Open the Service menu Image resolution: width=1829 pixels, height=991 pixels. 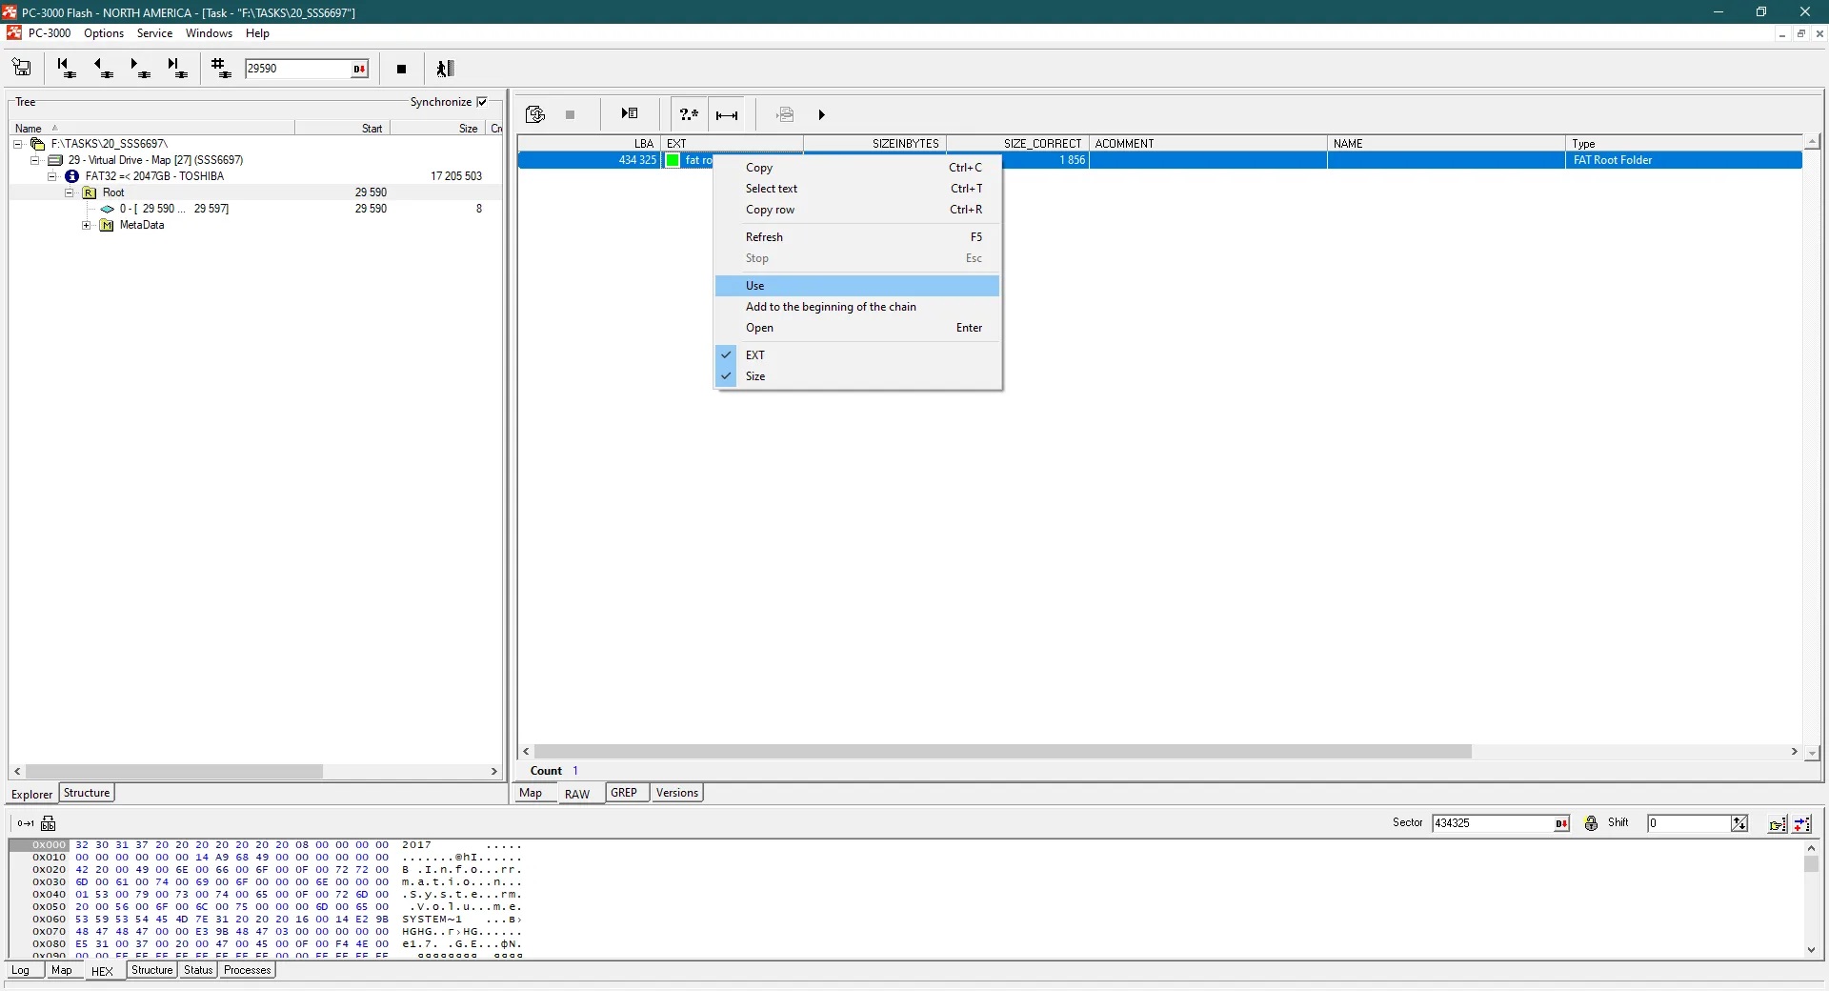coord(154,33)
